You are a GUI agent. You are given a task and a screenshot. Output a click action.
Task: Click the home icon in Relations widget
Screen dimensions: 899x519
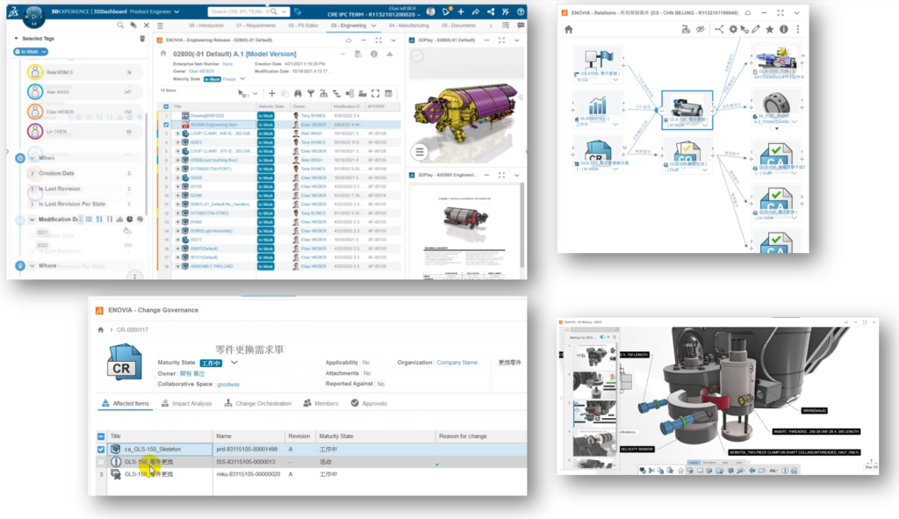pyautogui.click(x=569, y=29)
